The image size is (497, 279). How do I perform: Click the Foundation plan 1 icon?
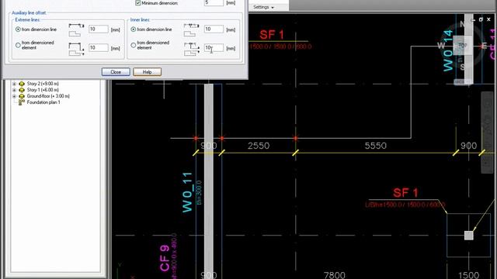[21, 102]
